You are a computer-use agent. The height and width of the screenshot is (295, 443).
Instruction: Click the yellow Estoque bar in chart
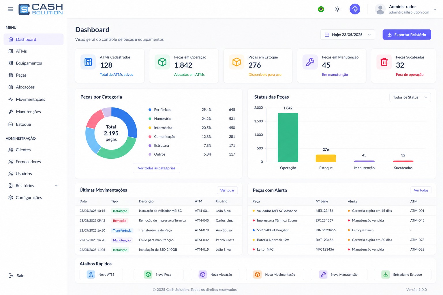(326, 158)
